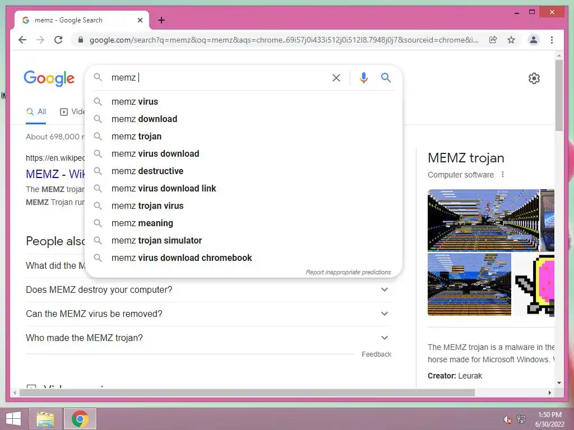Image resolution: width=574 pixels, height=430 pixels.
Task: Click the muted volume tray icon
Action: pos(507,419)
